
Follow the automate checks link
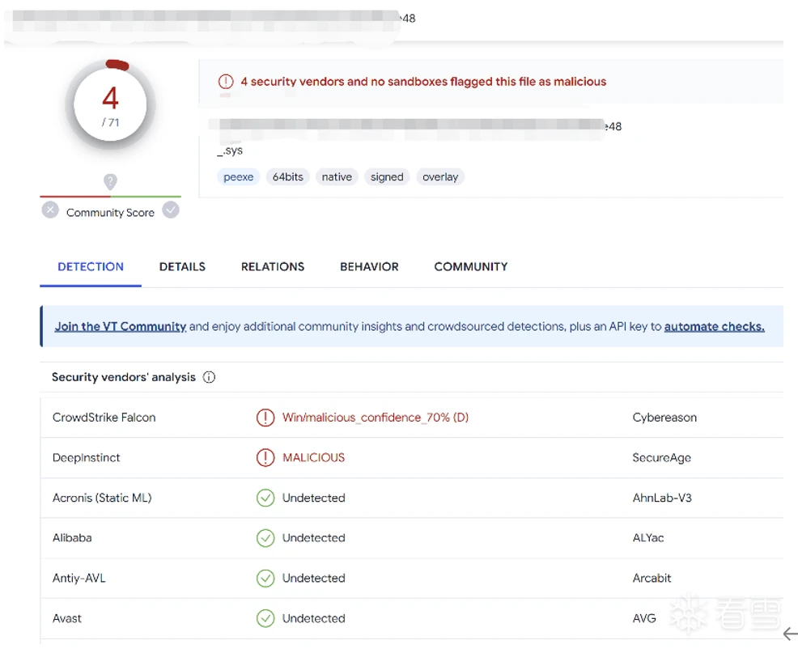(x=714, y=327)
